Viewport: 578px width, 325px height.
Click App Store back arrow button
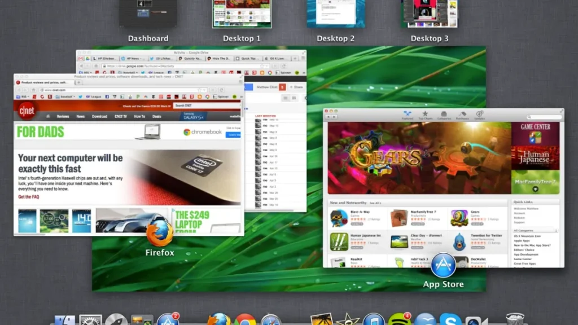328,117
